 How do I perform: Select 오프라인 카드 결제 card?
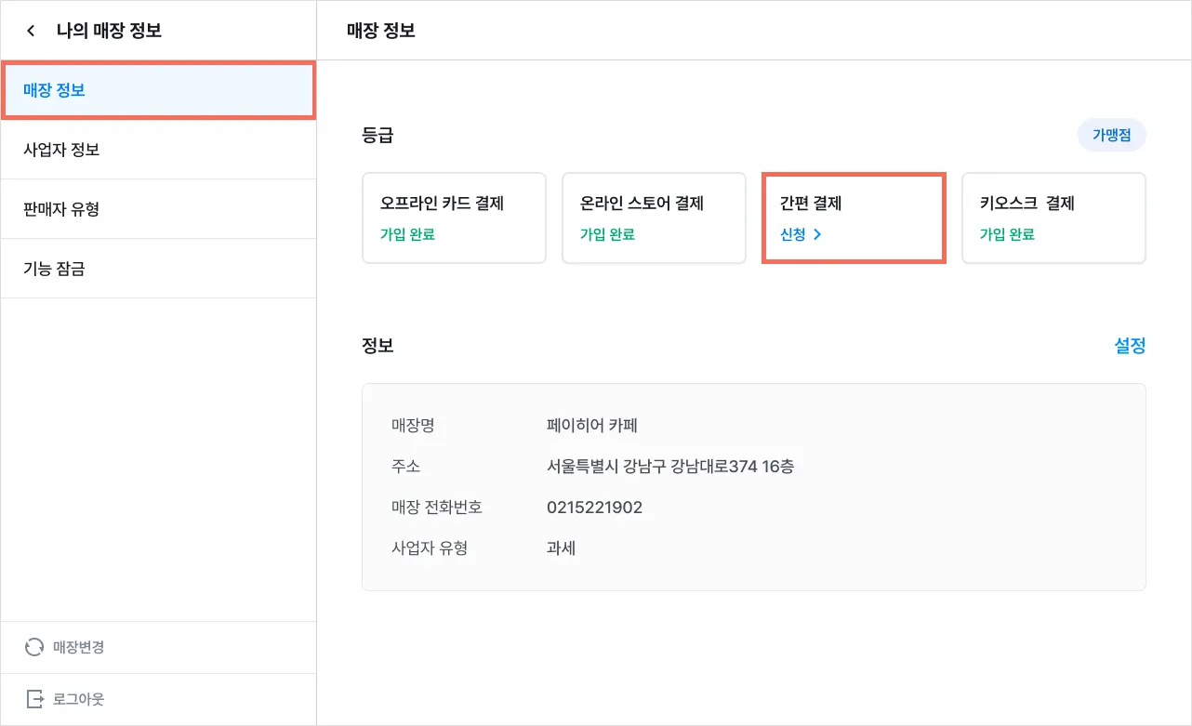454,218
